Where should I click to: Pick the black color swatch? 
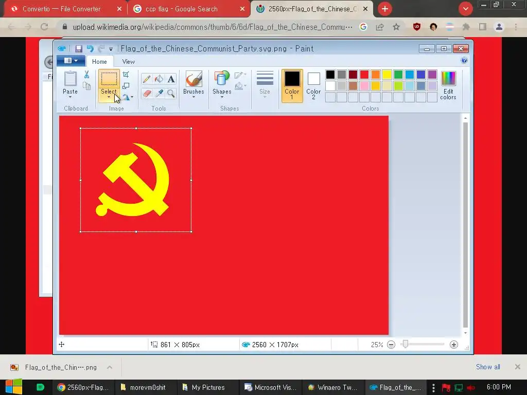330,74
